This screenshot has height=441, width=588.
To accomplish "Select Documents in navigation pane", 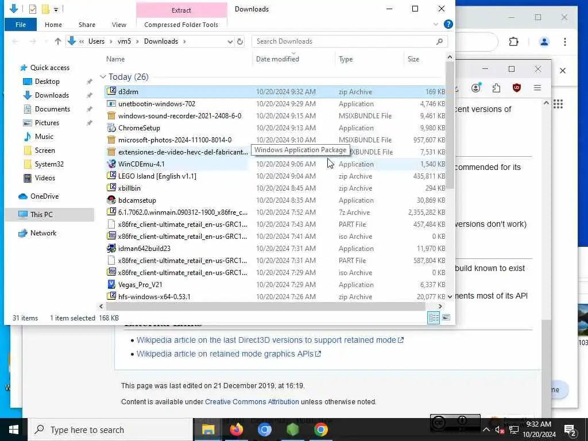I will 52,109.
